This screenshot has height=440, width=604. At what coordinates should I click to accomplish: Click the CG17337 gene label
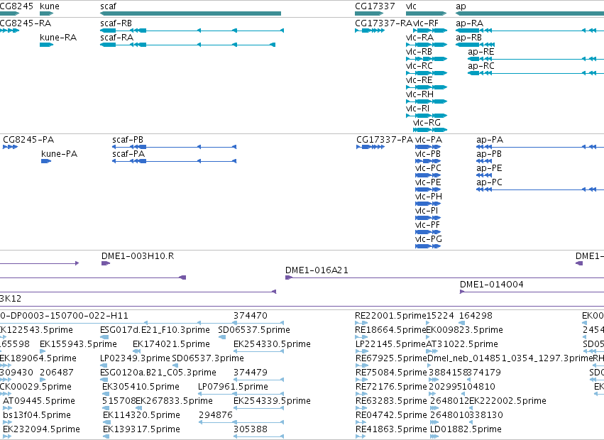pyautogui.click(x=375, y=6)
